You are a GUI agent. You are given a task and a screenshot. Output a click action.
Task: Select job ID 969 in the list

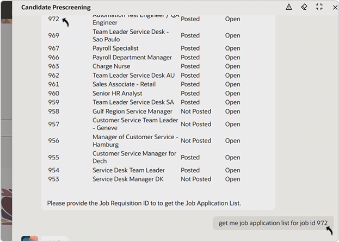[53, 36]
